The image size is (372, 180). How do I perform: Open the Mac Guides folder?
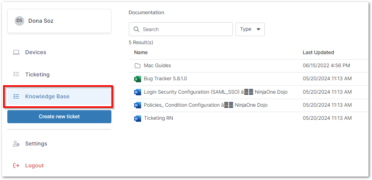coord(157,66)
